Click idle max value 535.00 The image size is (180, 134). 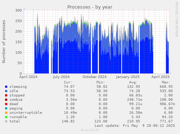(x=166, y=91)
